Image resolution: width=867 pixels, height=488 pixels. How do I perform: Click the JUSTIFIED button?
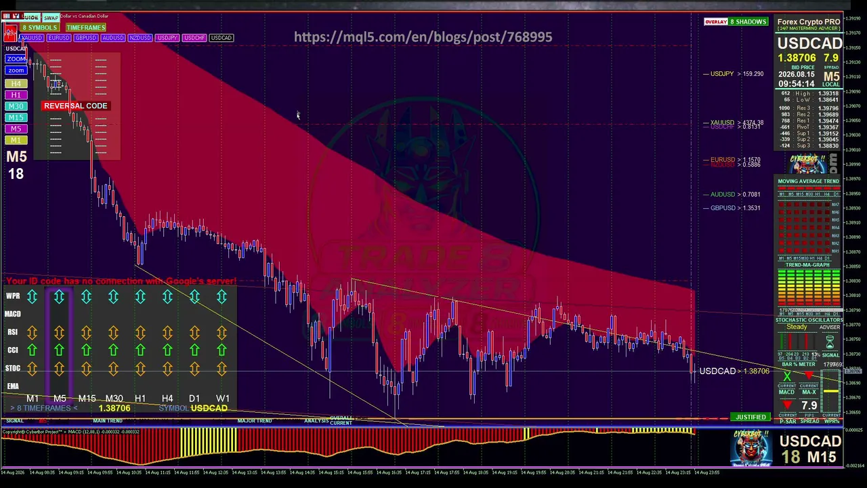pos(750,417)
